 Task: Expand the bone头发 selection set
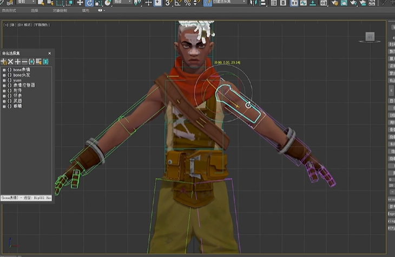pyautogui.click(x=4, y=75)
